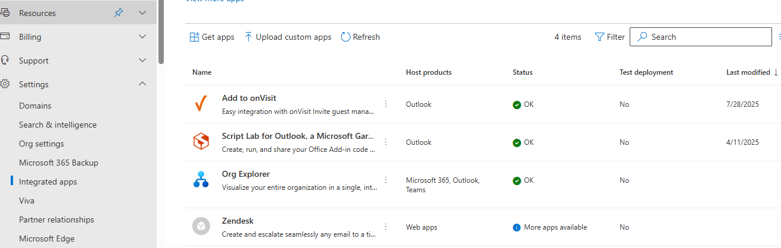Expand the Support section chevron
781x248 pixels.
click(x=142, y=60)
